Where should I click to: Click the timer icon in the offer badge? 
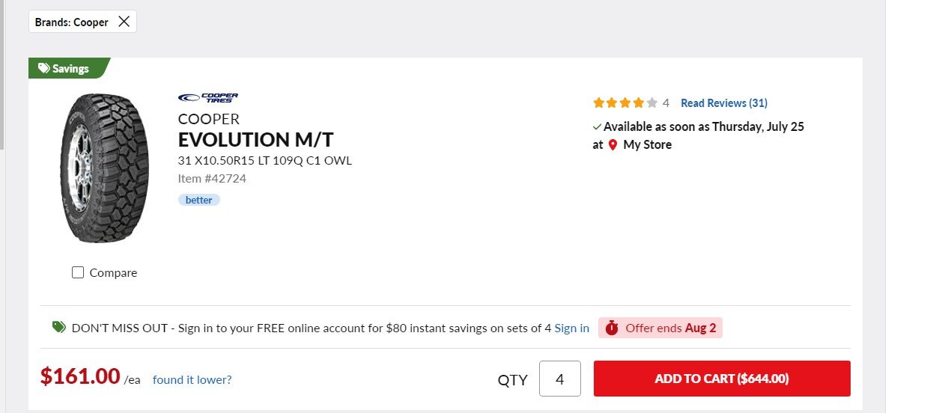tap(611, 328)
